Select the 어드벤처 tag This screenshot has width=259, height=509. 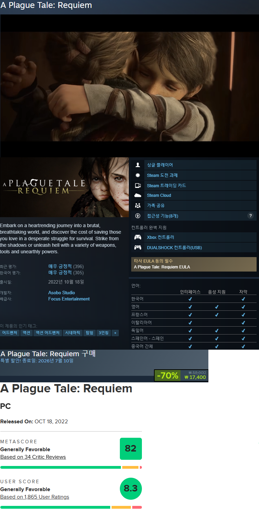click(10, 333)
